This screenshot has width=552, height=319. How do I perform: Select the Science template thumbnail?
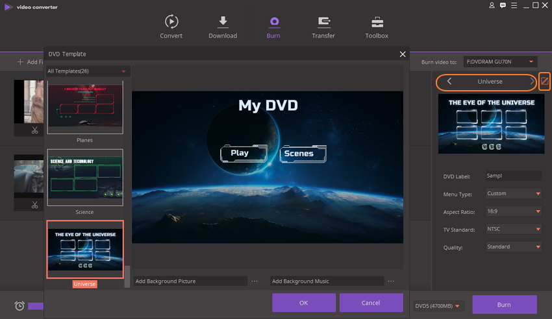click(x=84, y=178)
